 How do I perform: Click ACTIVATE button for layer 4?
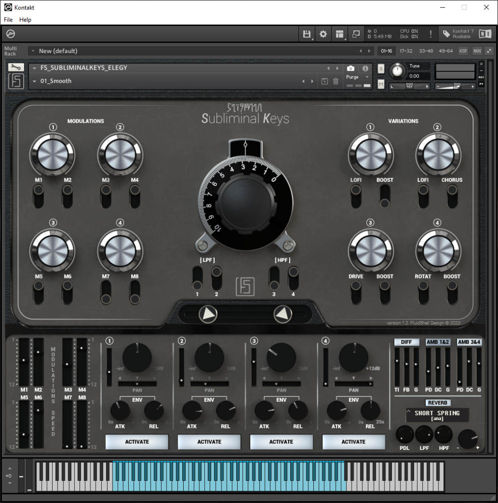coord(354,442)
